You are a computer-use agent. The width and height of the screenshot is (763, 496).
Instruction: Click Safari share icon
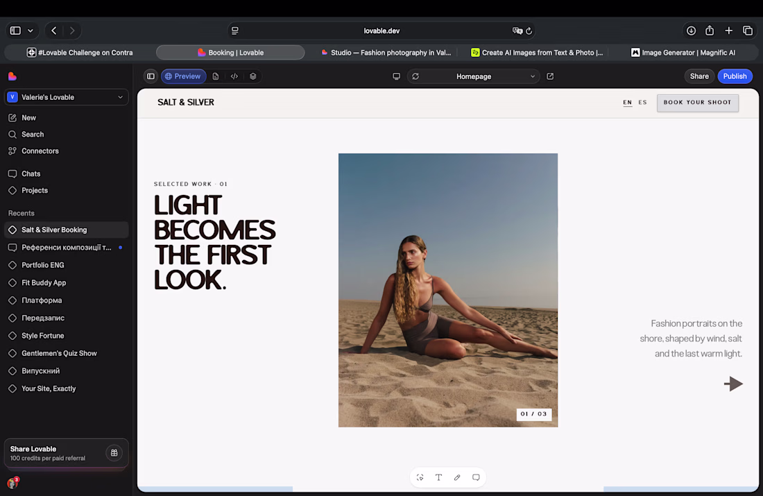[710, 31]
